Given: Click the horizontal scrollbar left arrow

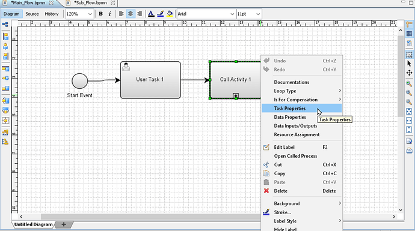Looking at the screenshot, I should click(21, 217).
